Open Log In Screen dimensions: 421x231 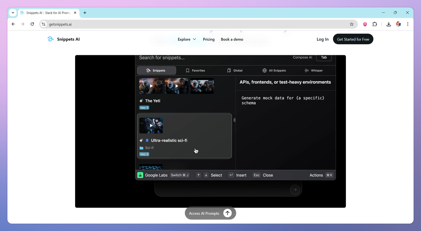[322, 39]
